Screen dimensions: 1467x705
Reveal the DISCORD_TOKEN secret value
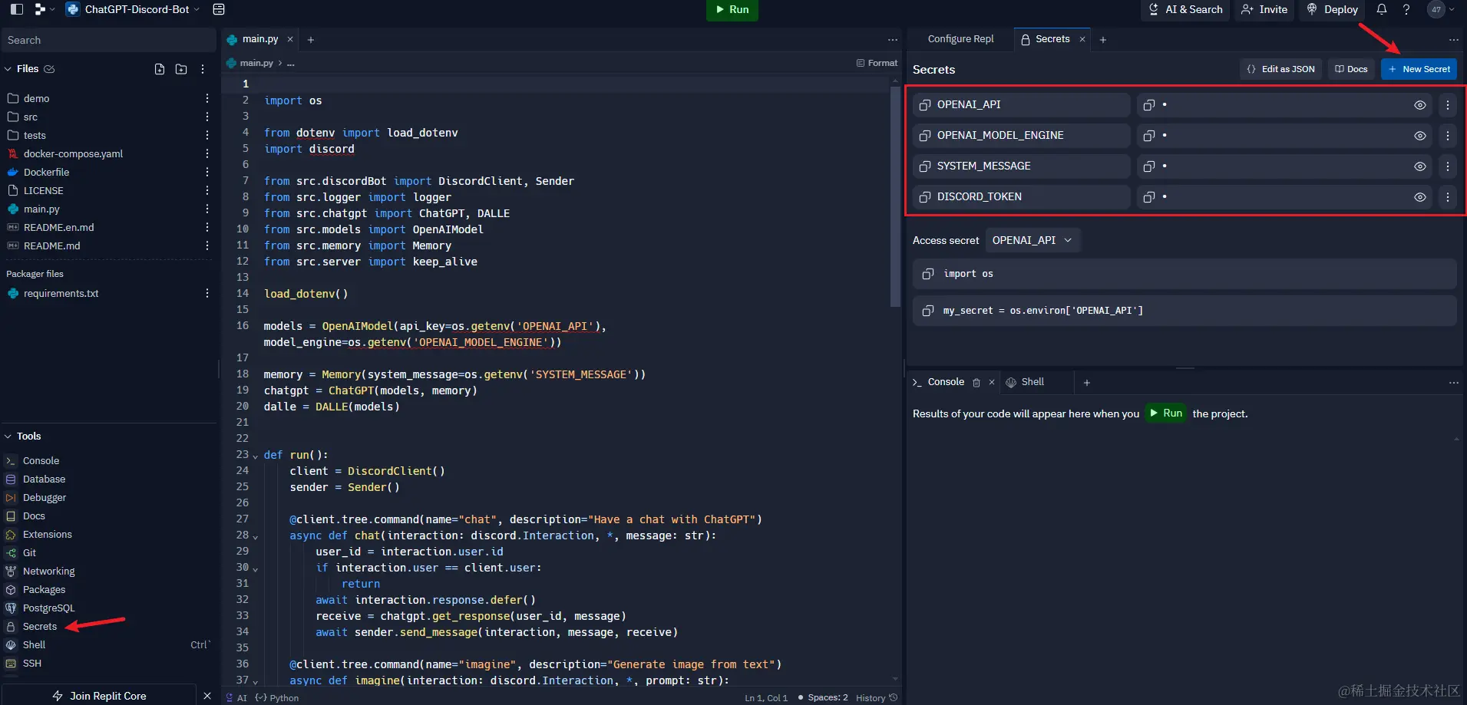1420,197
